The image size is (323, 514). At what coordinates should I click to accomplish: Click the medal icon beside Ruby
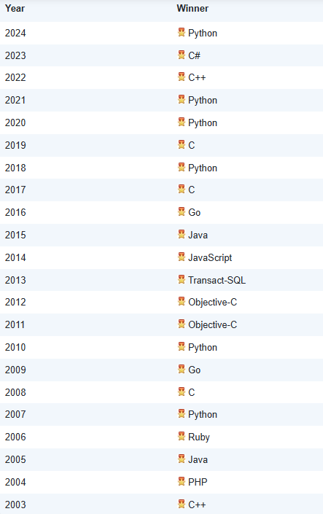point(182,436)
